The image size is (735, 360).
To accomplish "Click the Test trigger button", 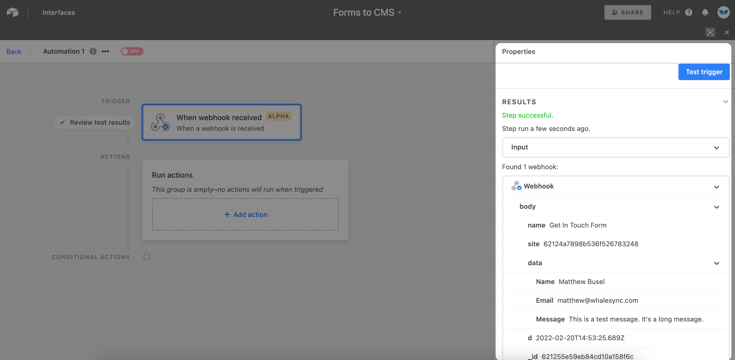I will (x=704, y=72).
